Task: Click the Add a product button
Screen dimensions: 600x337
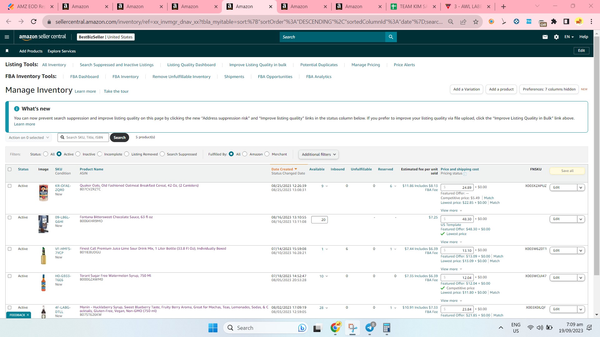Action: tap(501, 89)
